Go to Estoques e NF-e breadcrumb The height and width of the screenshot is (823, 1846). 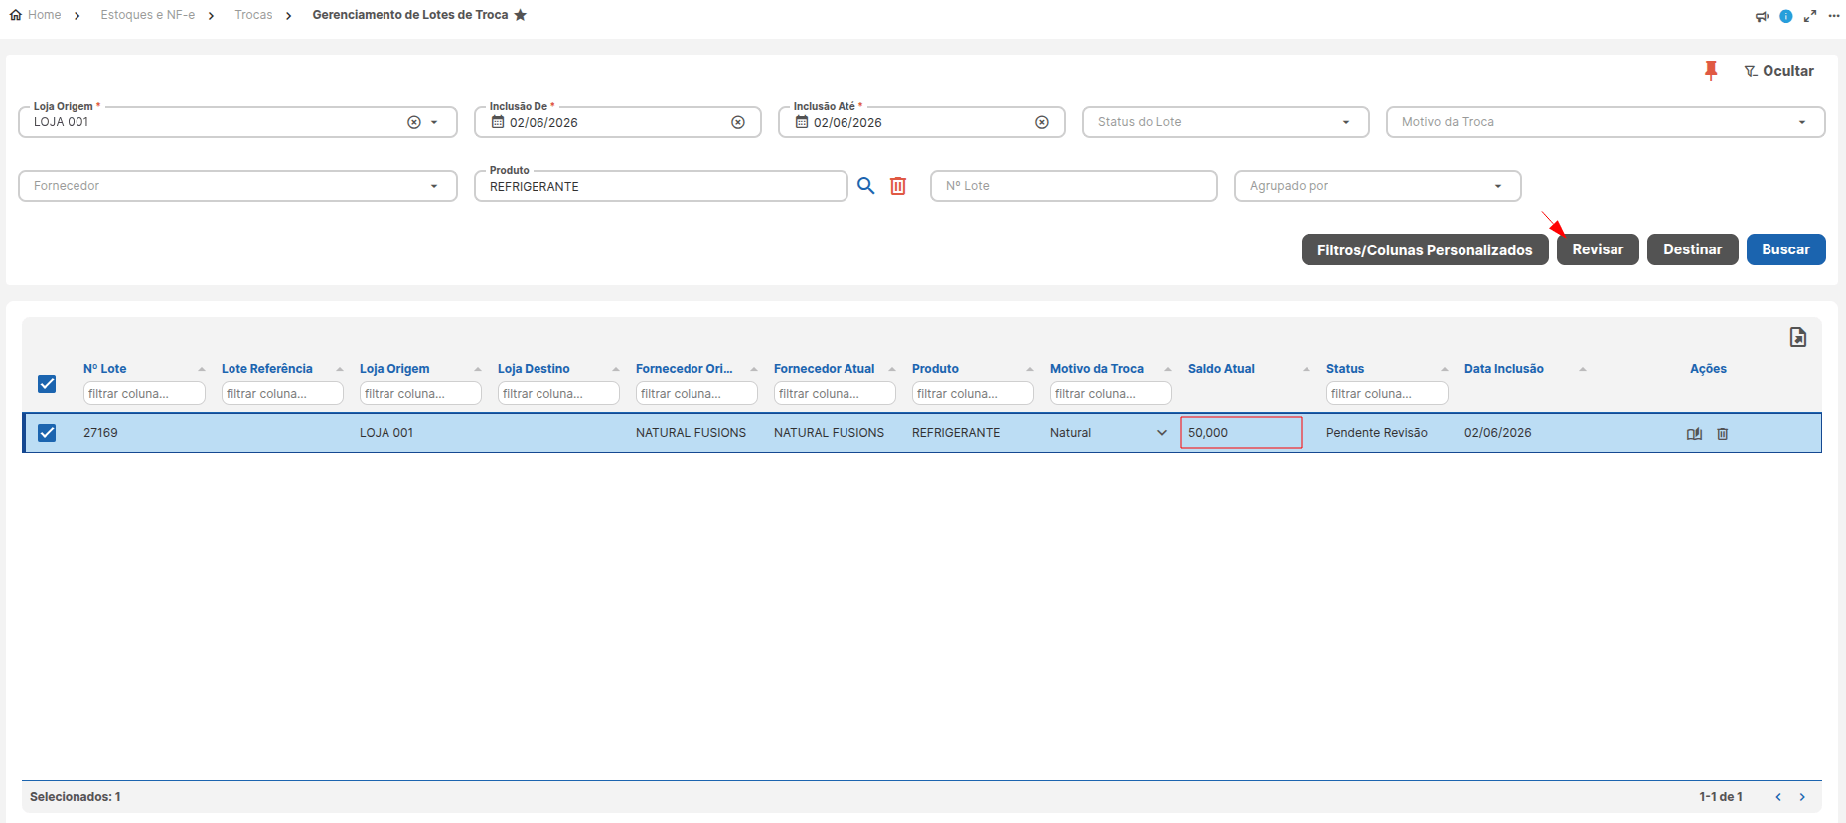point(148,15)
